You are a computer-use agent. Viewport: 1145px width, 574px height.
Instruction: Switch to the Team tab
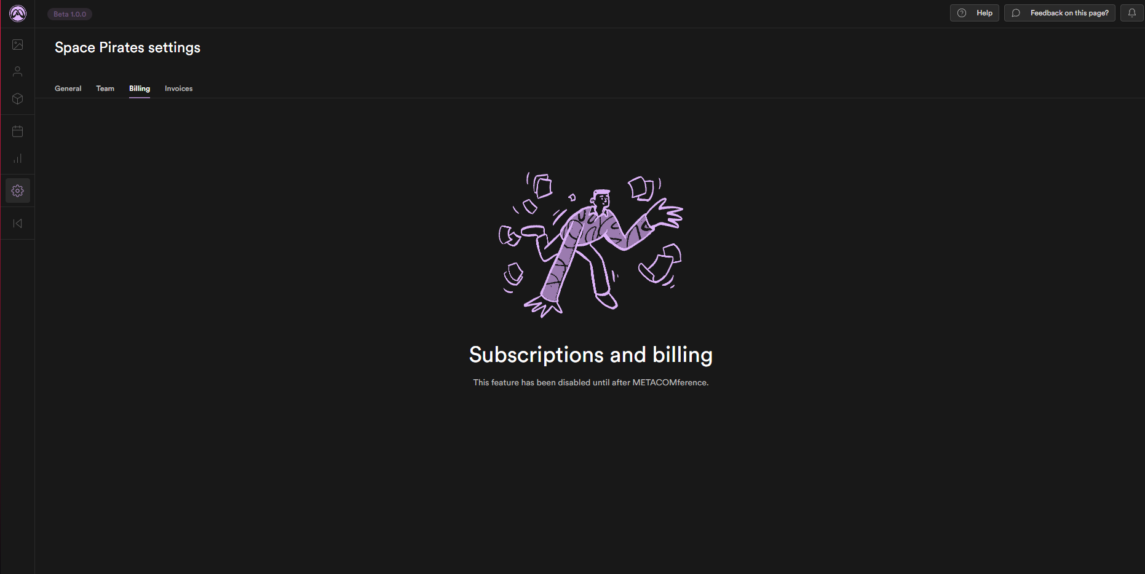pyautogui.click(x=105, y=88)
